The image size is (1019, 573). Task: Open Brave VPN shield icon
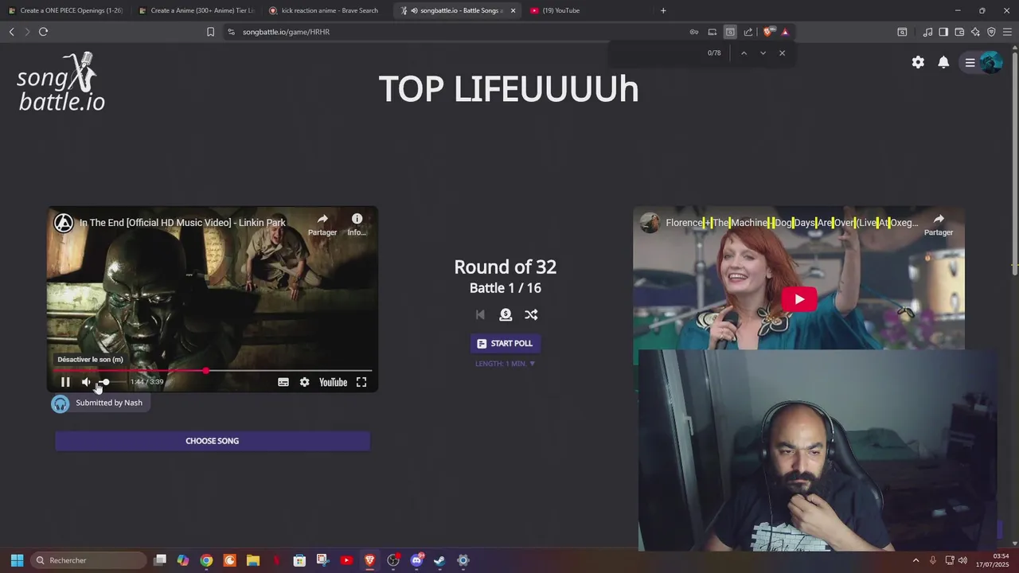[991, 32]
